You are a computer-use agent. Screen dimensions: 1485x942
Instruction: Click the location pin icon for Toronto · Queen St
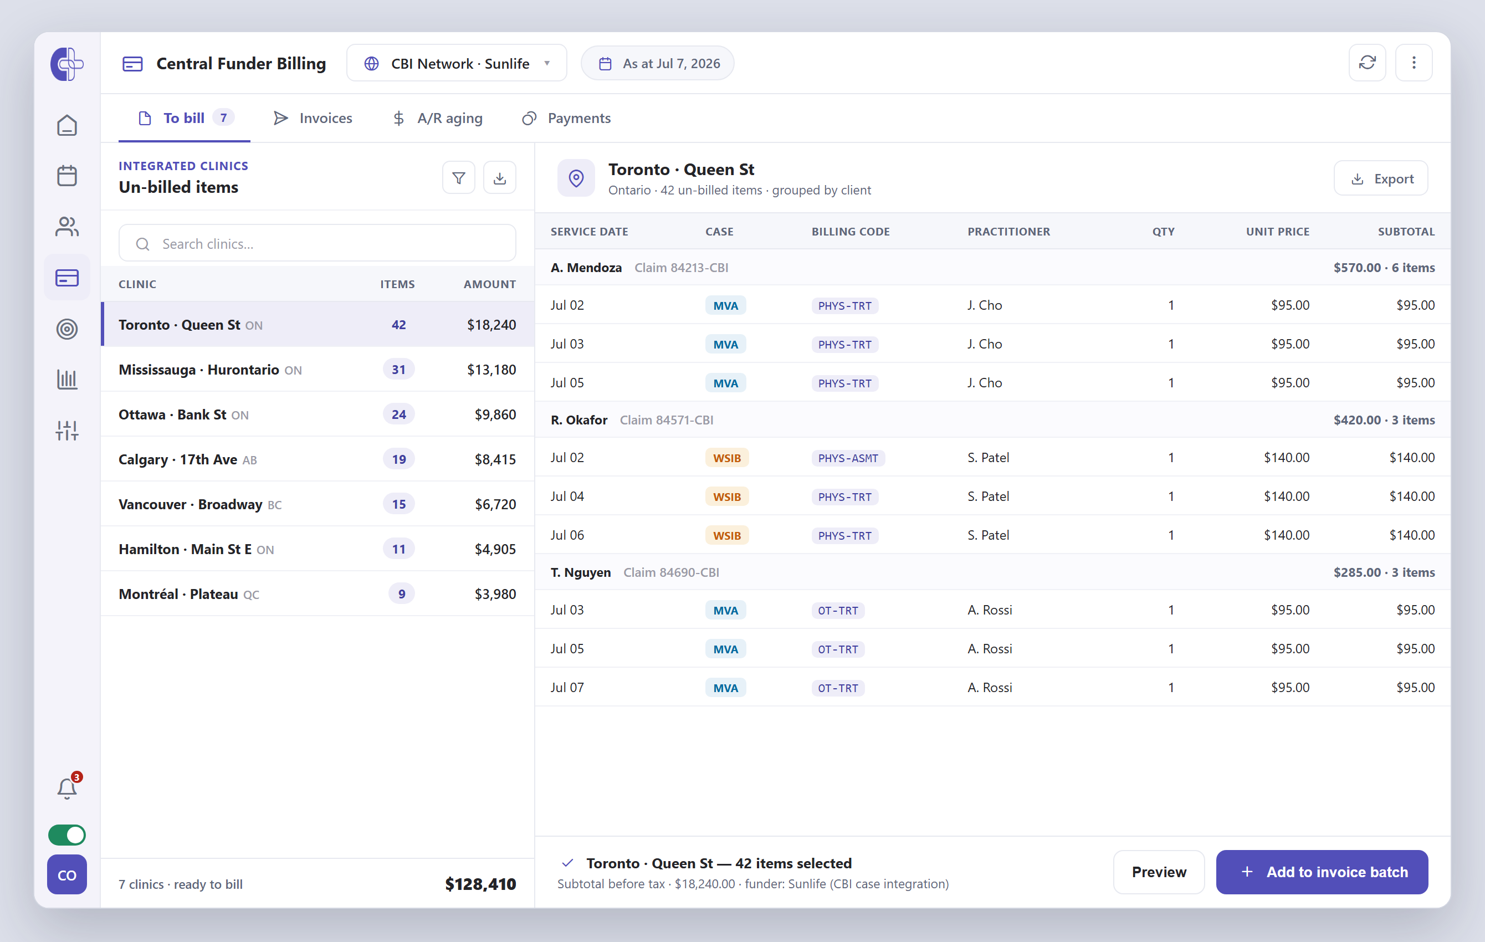[576, 178]
